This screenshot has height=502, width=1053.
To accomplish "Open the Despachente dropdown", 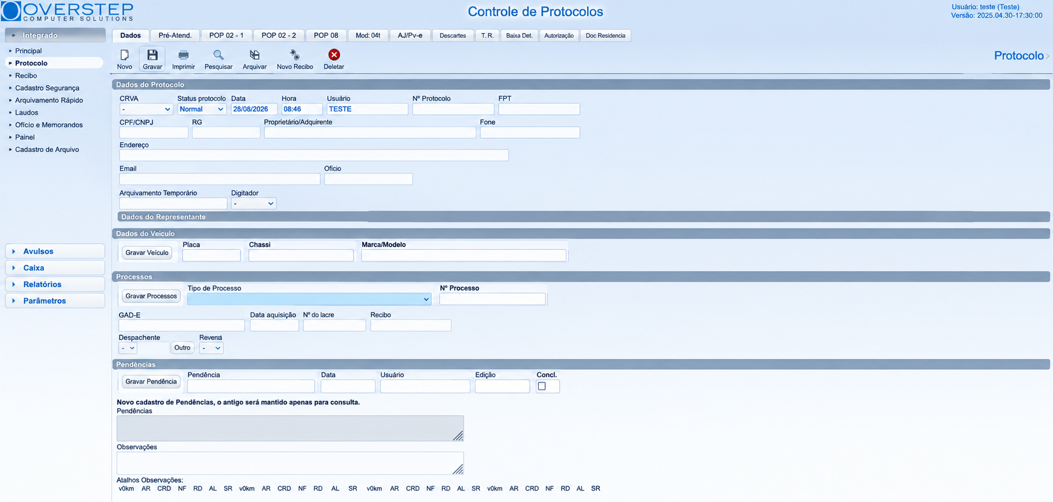I will click(127, 348).
